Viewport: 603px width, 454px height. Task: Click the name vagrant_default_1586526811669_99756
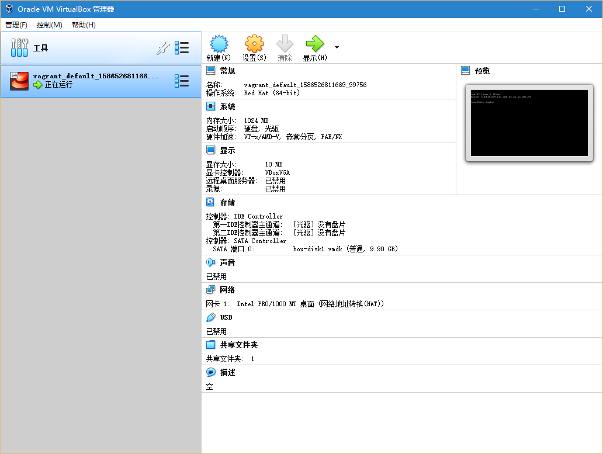(x=305, y=85)
